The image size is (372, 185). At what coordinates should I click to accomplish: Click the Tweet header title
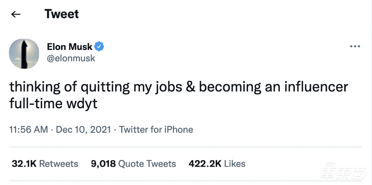coord(61,14)
